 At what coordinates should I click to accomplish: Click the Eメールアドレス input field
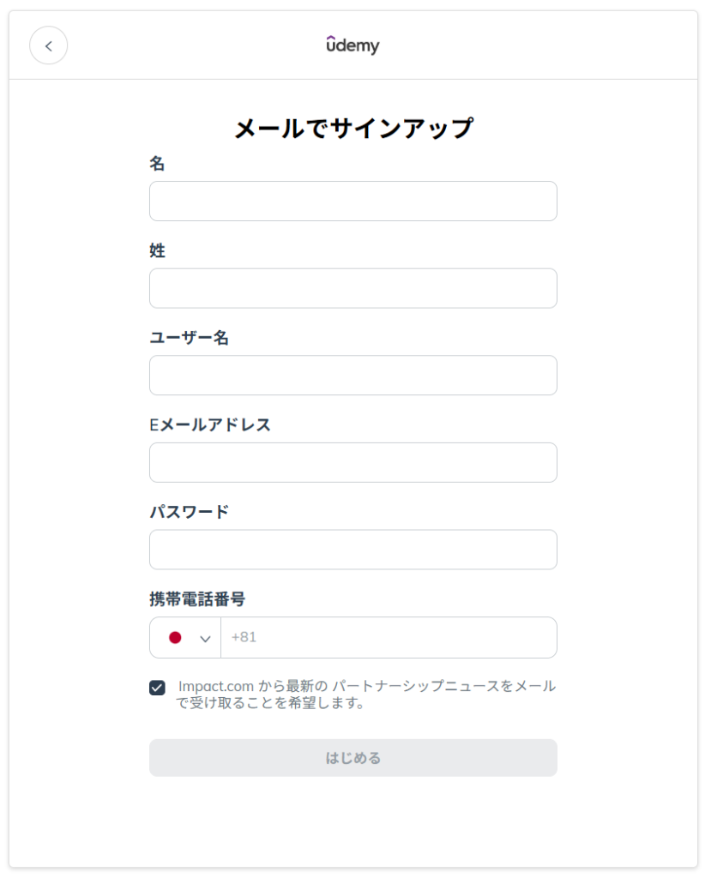coord(352,463)
